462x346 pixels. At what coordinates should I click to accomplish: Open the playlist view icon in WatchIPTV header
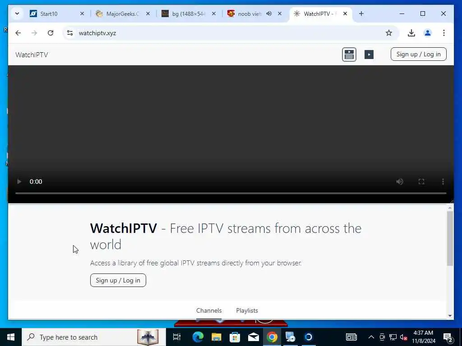[349, 55]
